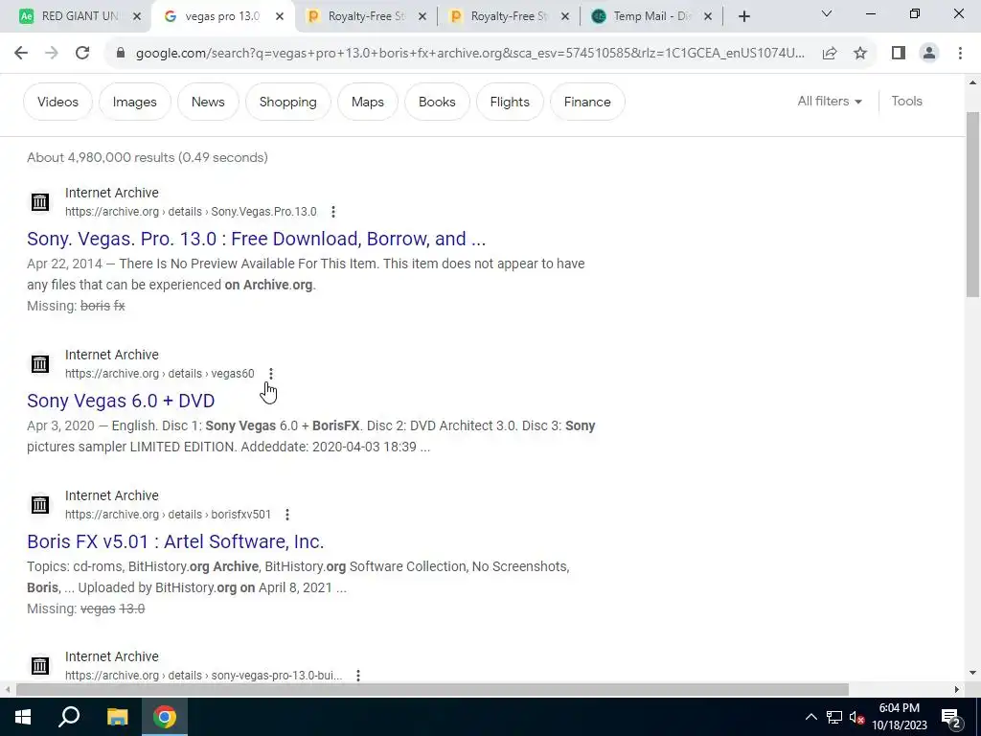The height and width of the screenshot is (736, 981).
Task: Expand the All filters dropdown
Action: [829, 101]
